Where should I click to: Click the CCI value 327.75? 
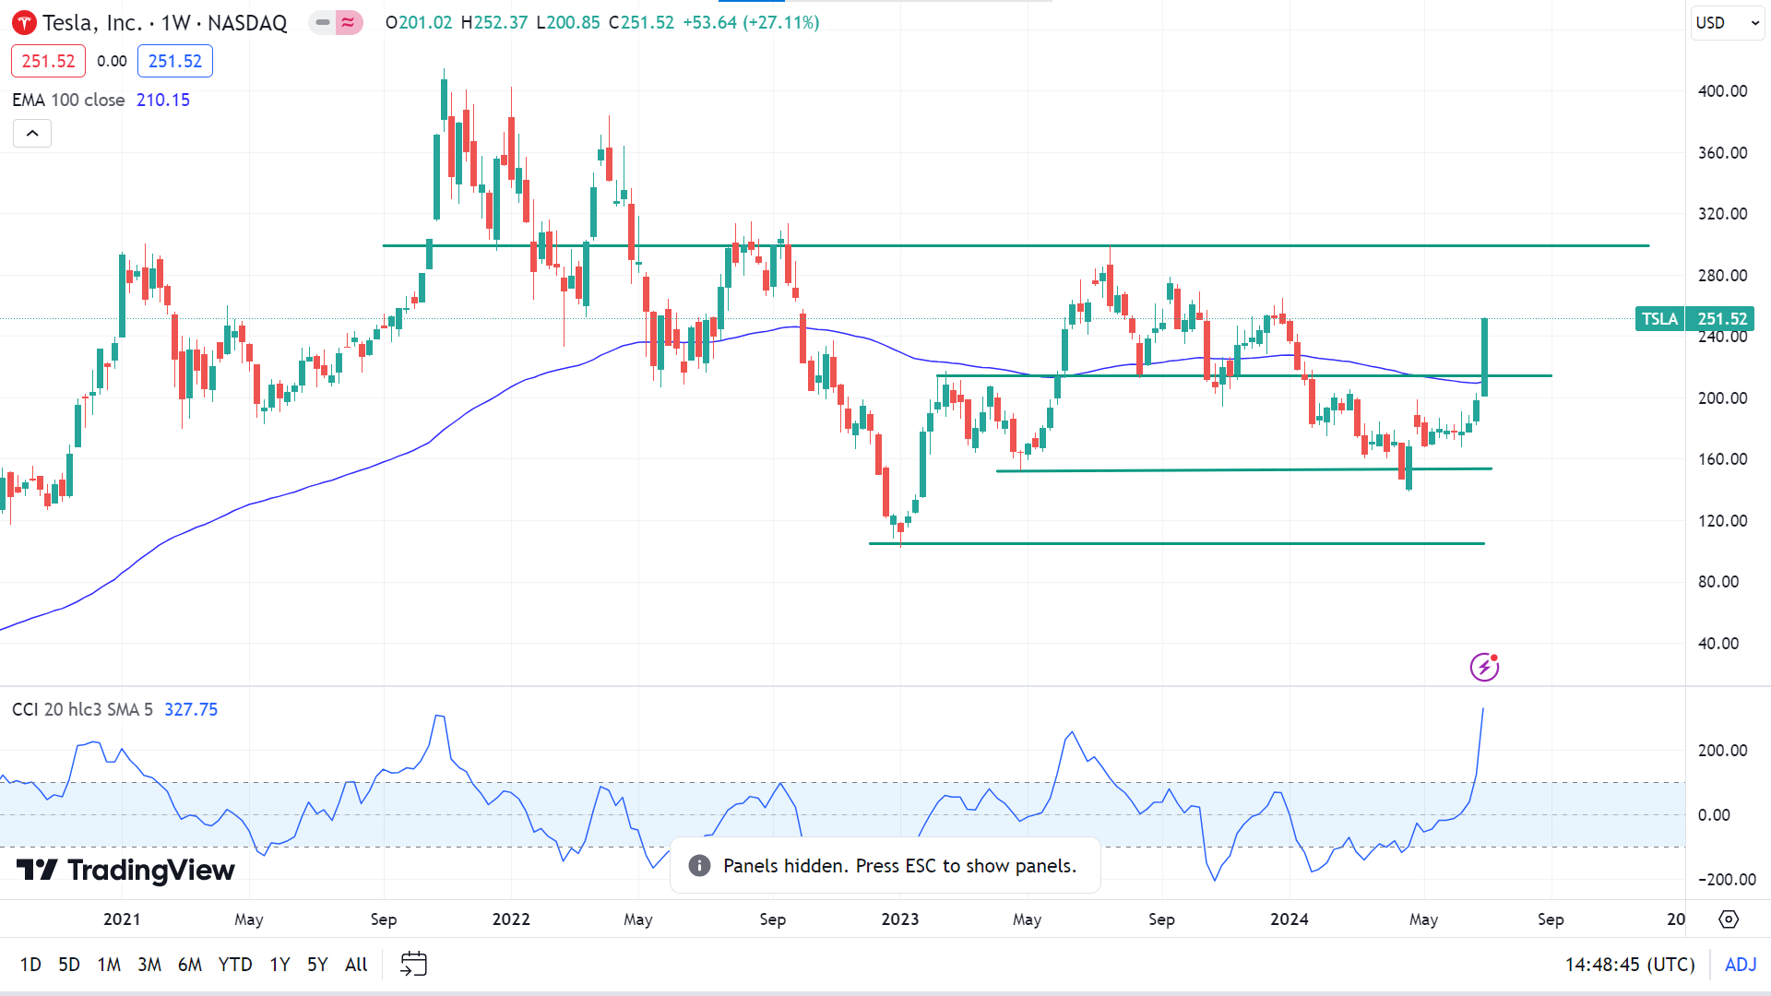tap(191, 709)
